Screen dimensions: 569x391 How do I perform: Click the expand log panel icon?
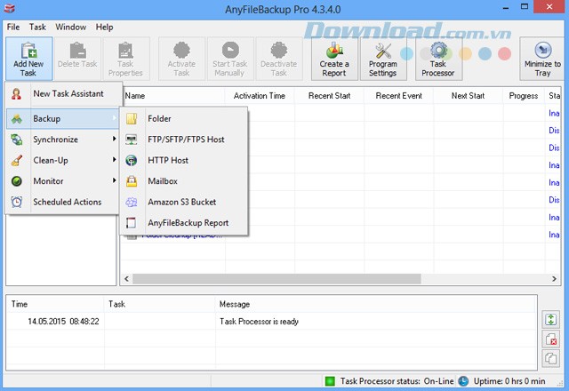[x=551, y=320]
